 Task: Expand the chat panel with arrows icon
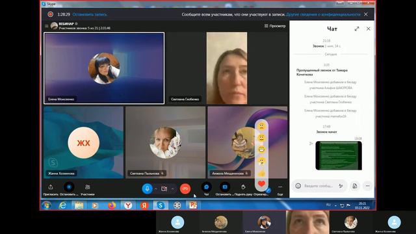pos(357,29)
